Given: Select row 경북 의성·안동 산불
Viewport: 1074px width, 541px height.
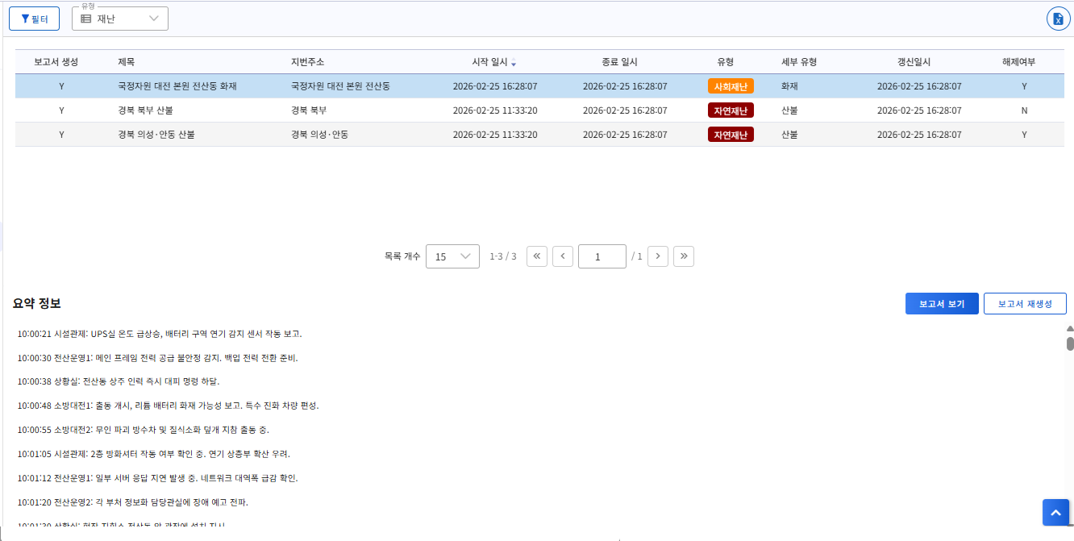Looking at the screenshot, I should coord(539,135).
